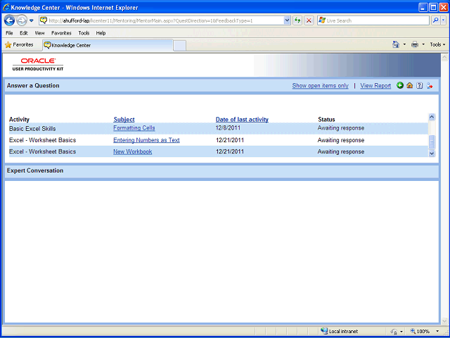Click the page scrollbar up arrow
The height and width of the screenshot is (338, 450).
[x=444, y=57]
